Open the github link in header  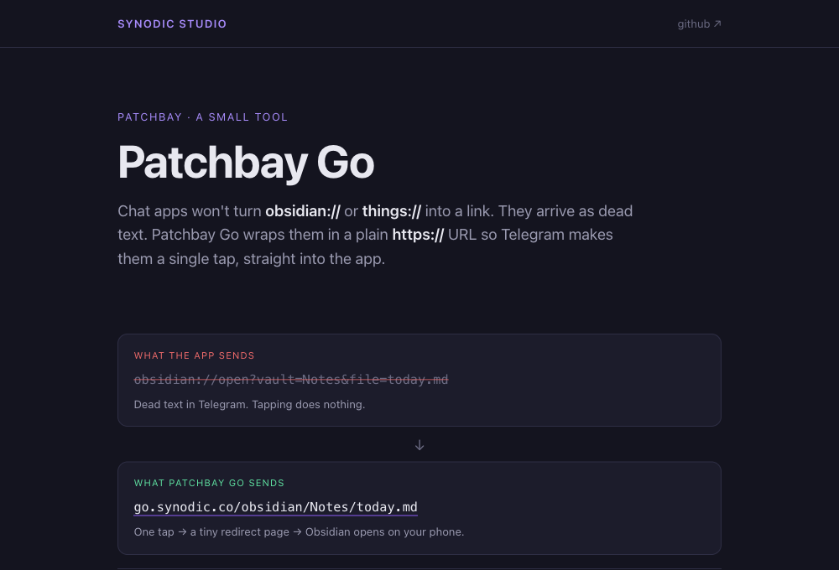tap(699, 24)
